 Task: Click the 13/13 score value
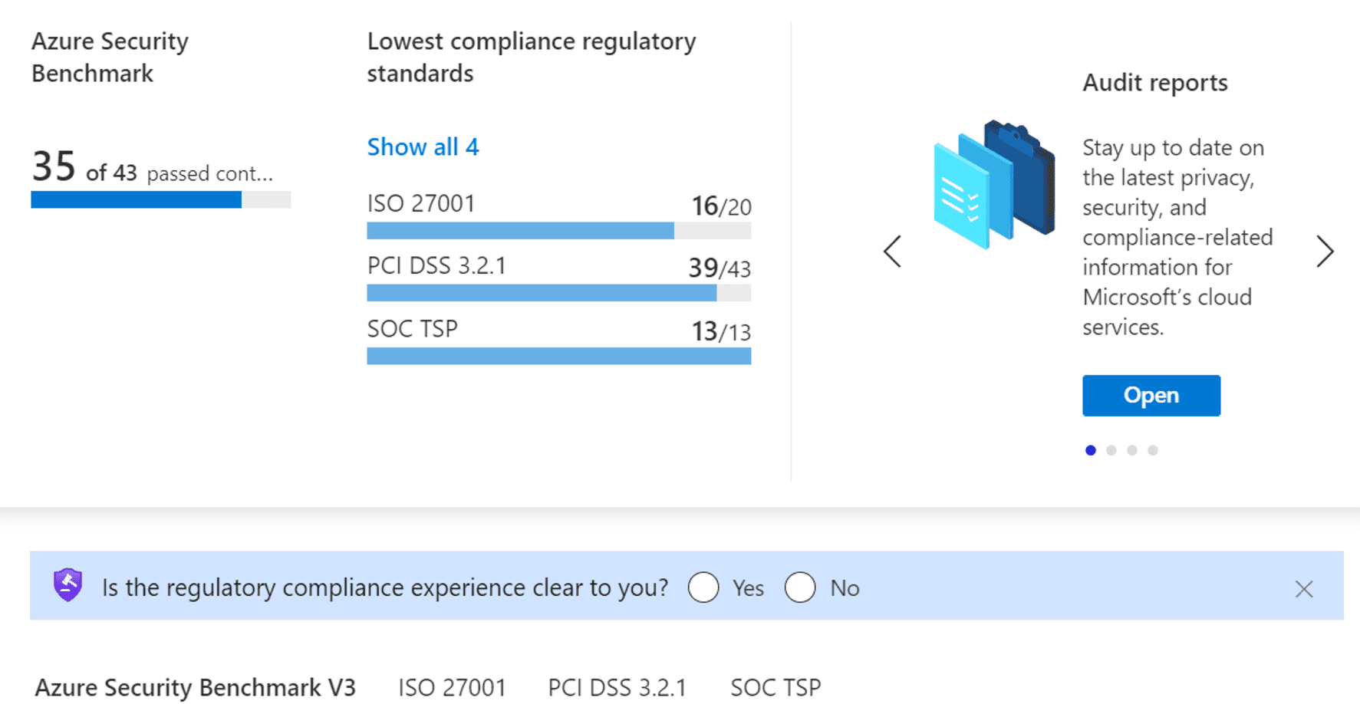[721, 331]
